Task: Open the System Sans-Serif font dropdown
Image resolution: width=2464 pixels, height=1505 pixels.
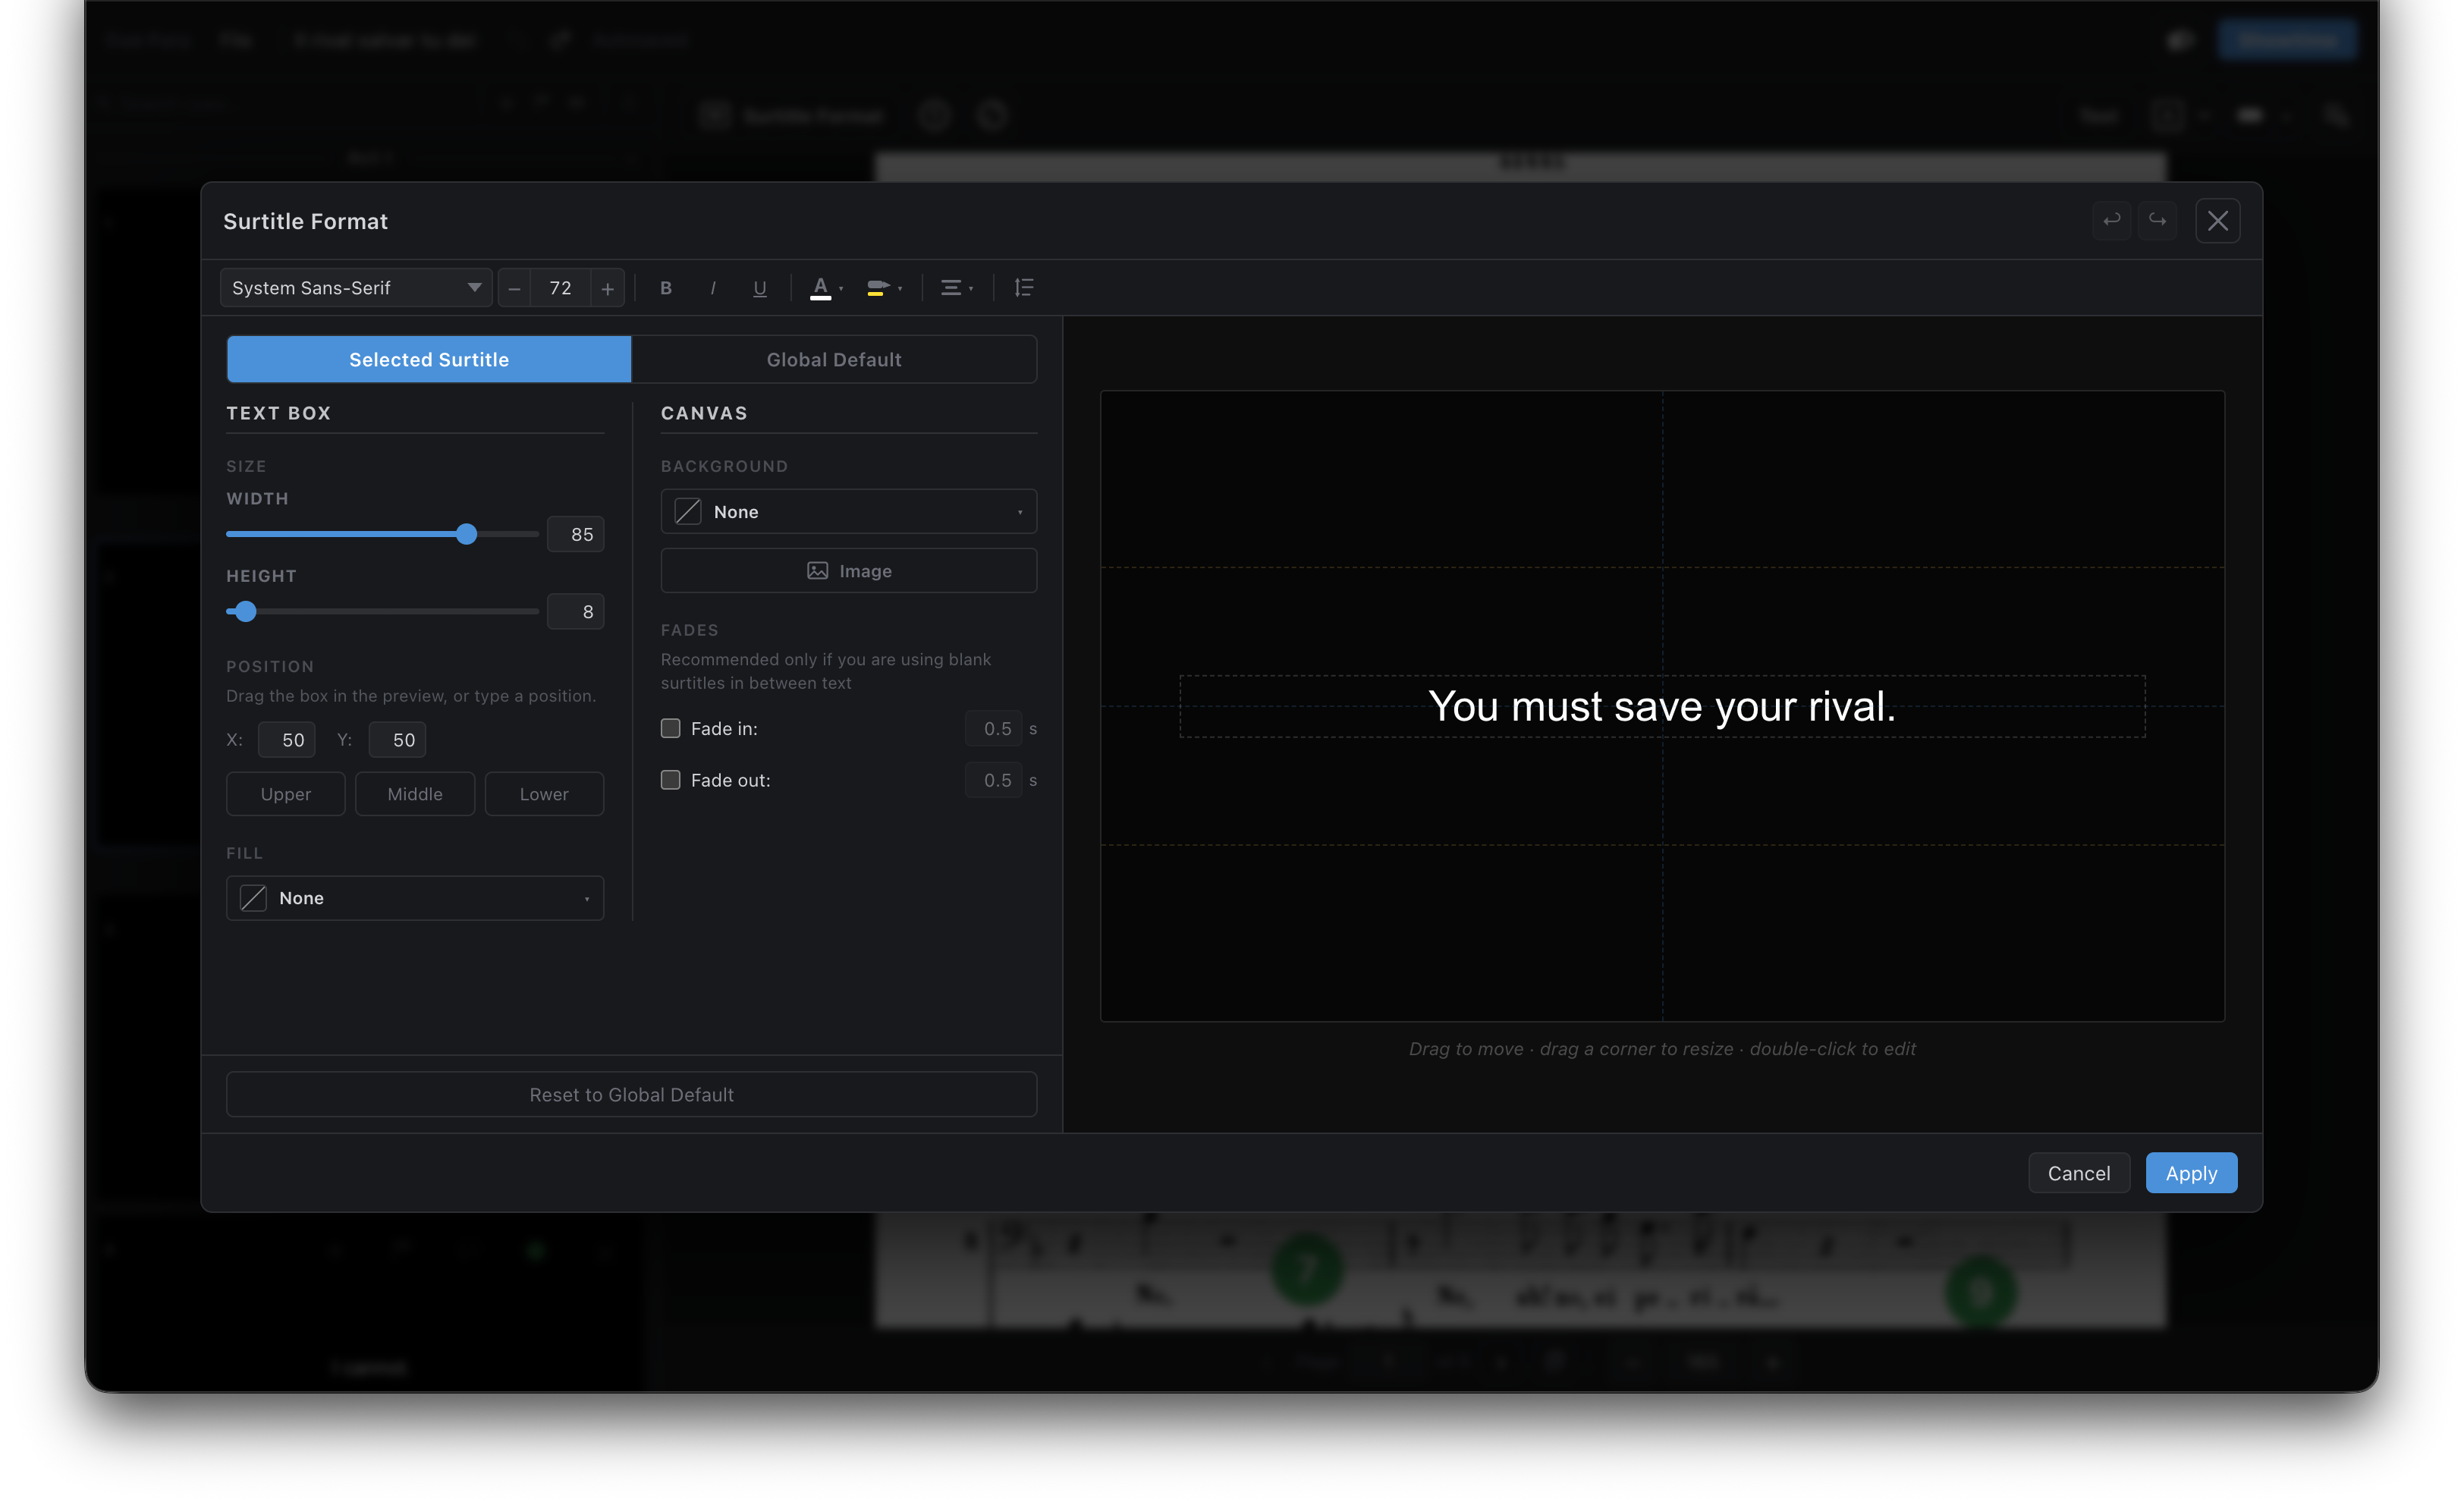Action: coord(356,288)
